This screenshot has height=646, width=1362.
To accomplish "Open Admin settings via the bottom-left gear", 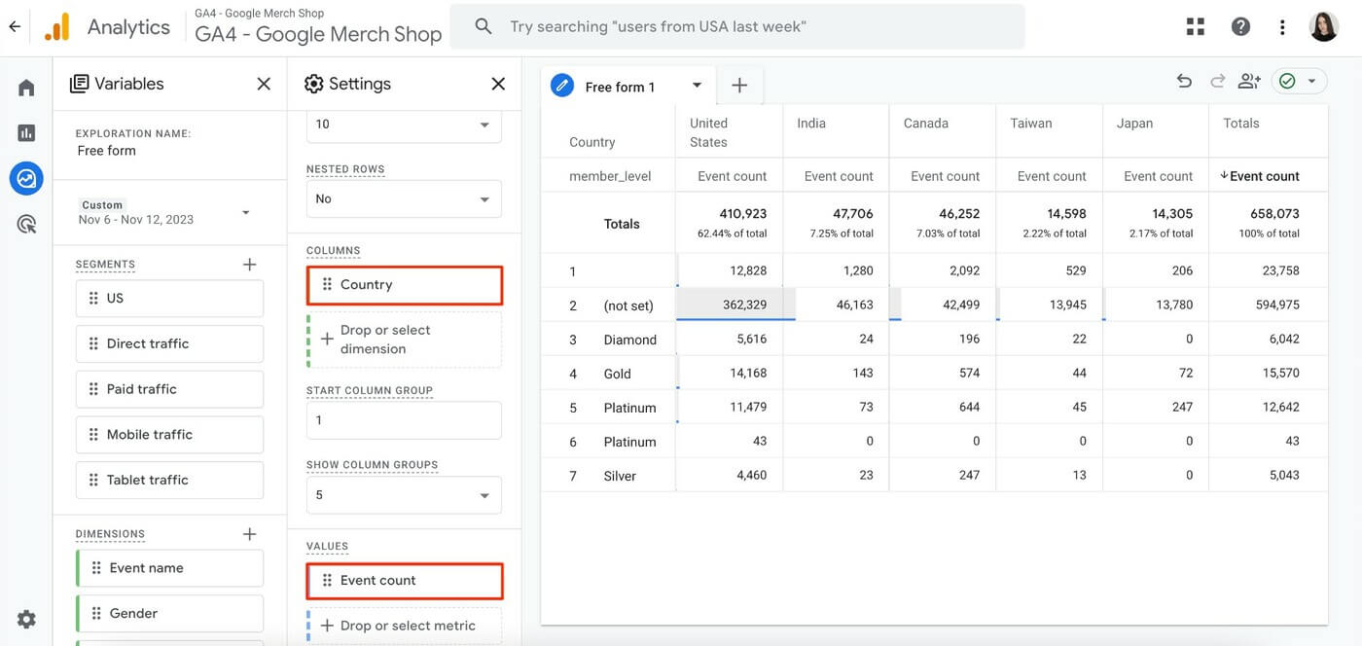I will 25,619.
